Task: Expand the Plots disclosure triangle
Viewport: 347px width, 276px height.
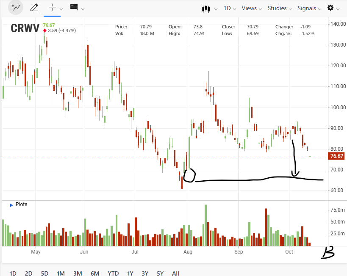Action: (x=11, y=205)
